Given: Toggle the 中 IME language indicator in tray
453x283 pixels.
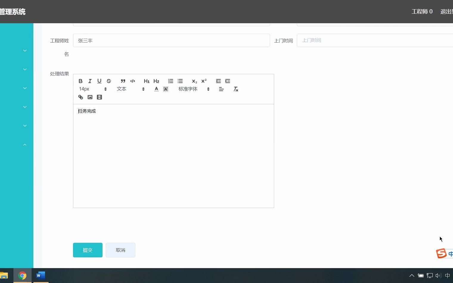Looking at the screenshot, I should coord(447,276).
